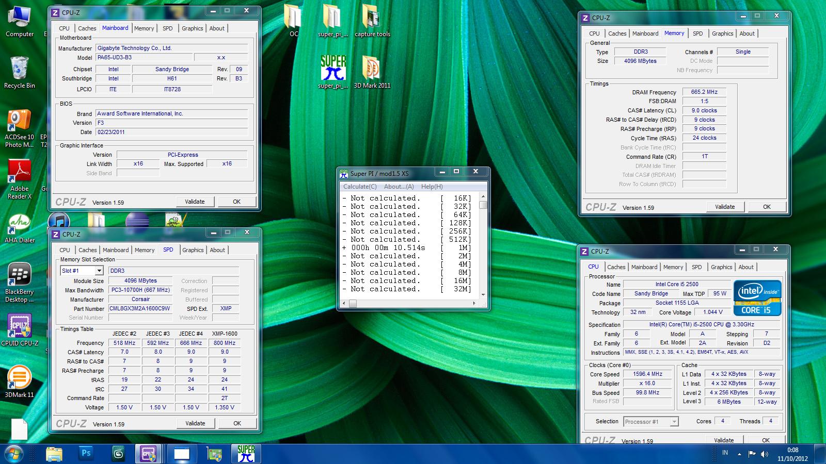This screenshot has height=464, width=826.
Task: Open Help(H) menu in Super PI
Action: coord(432,187)
